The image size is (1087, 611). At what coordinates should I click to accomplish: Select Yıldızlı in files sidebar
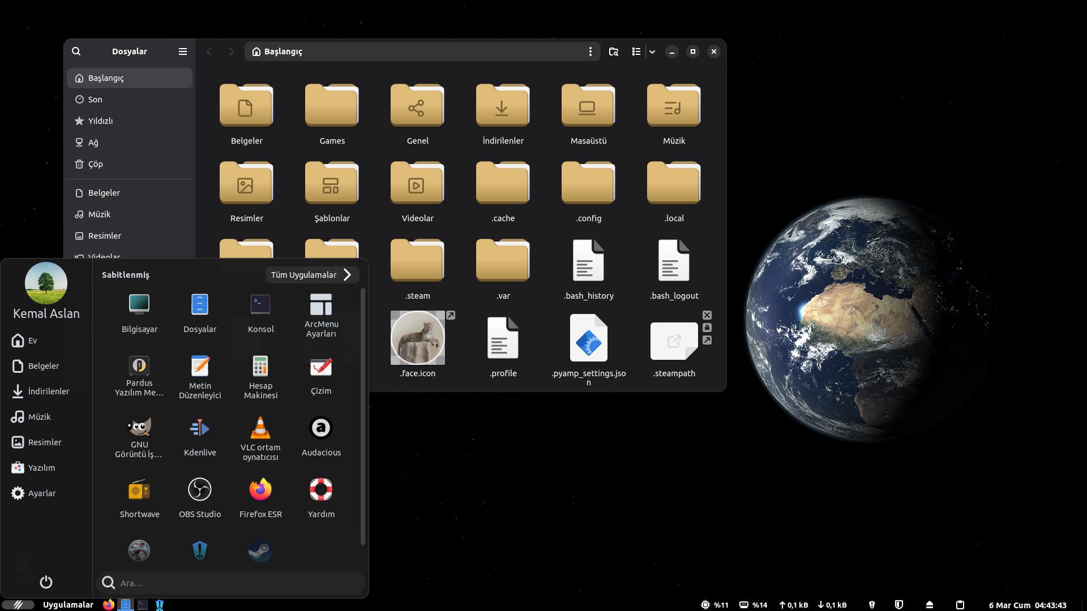pyautogui.click(x=100, y=121)
